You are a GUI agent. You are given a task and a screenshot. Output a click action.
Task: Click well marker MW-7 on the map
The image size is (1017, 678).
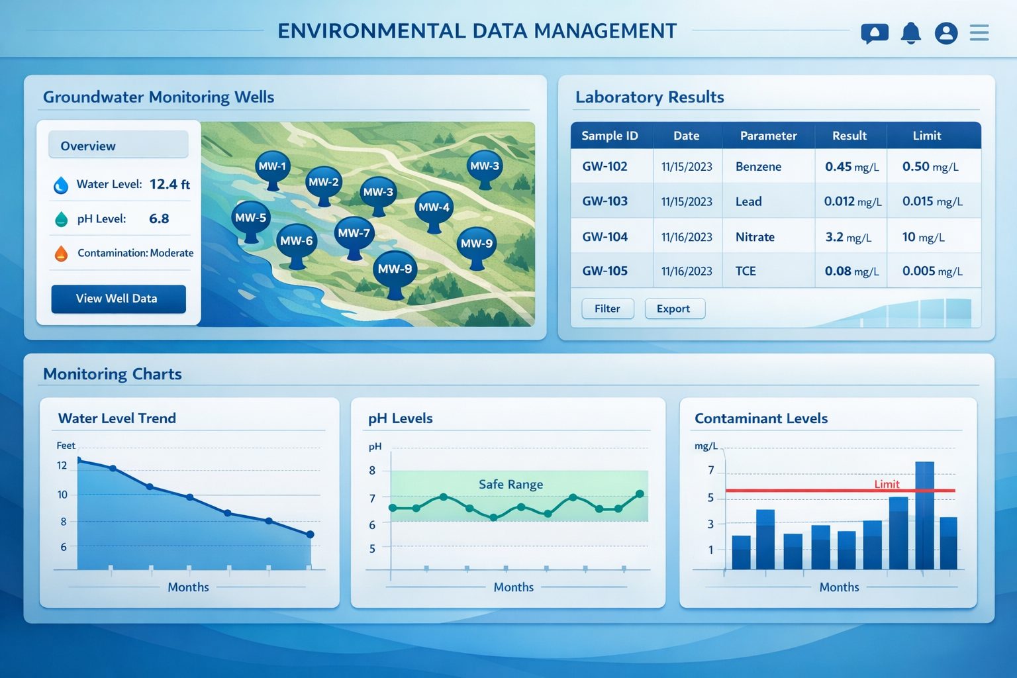[354, 232]
